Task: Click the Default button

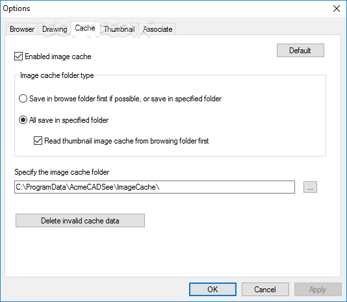Action: (x=300, y=51)
